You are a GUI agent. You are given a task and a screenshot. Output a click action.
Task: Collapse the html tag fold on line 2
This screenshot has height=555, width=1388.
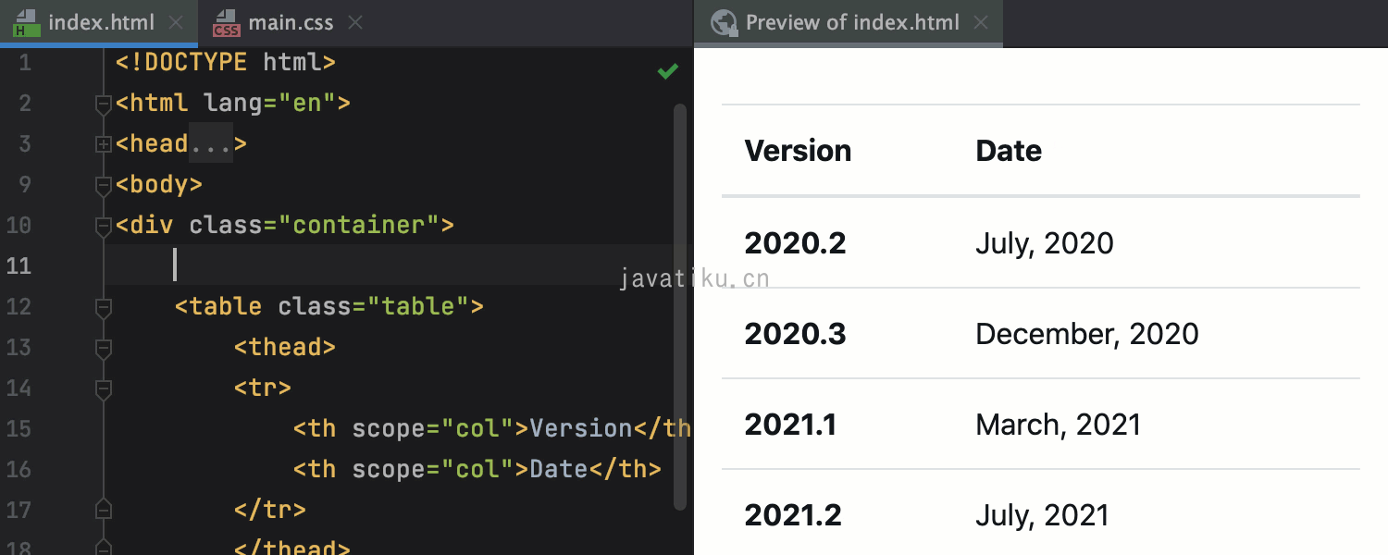pos(104,104)
